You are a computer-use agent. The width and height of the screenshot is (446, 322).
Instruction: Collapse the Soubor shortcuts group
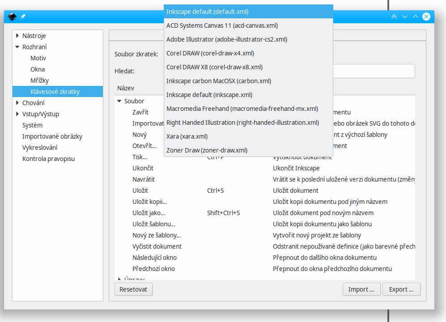[x=119, y=101]
